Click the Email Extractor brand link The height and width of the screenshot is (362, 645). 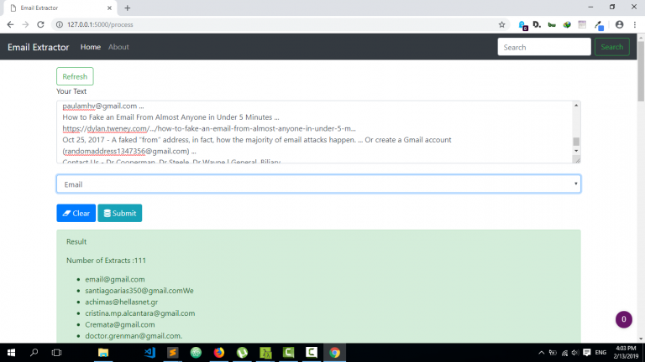tap(39, 47)
